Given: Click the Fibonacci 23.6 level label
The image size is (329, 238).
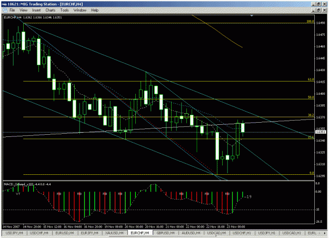Looking at the screenshot, I should [311, 137].
